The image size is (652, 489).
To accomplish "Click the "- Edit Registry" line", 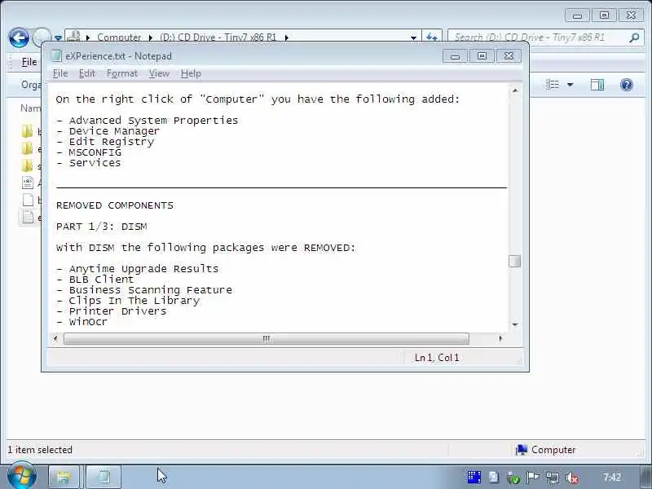I will click(x=105, y=142).
